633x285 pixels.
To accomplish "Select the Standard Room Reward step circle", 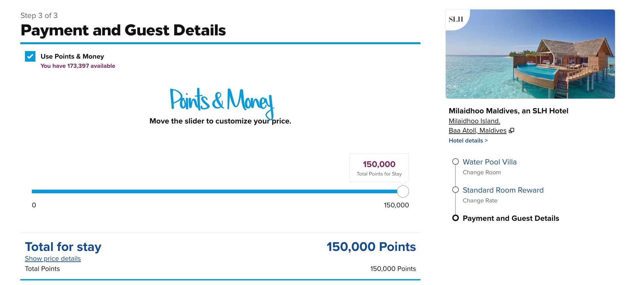I will (x=456, y=190).
